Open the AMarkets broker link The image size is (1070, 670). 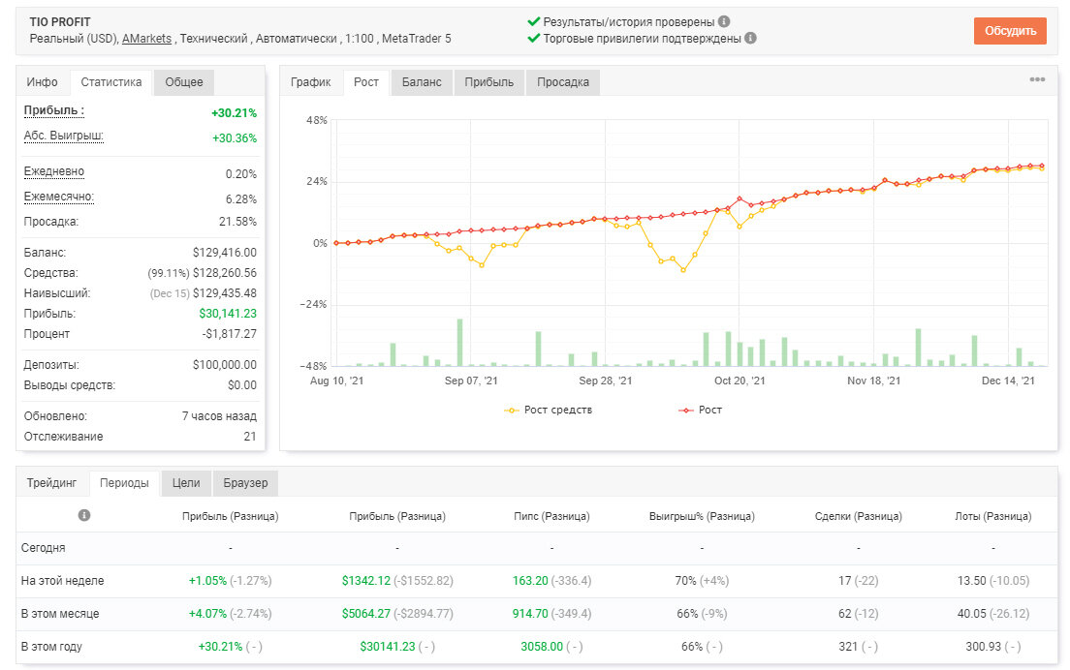146,39
